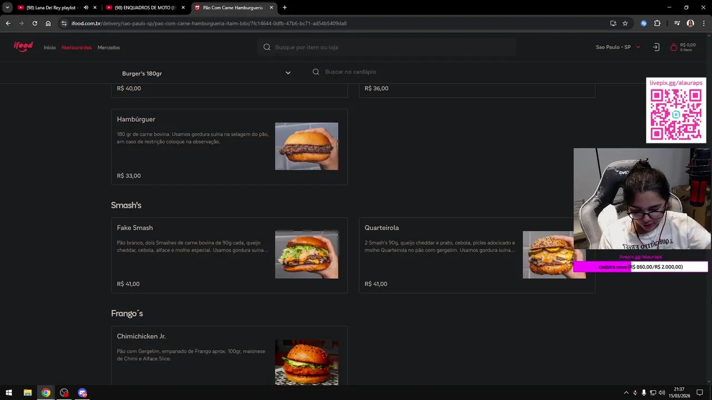Open the notification center
Viewport: 712px width, 400px height.
click(700, 393)
